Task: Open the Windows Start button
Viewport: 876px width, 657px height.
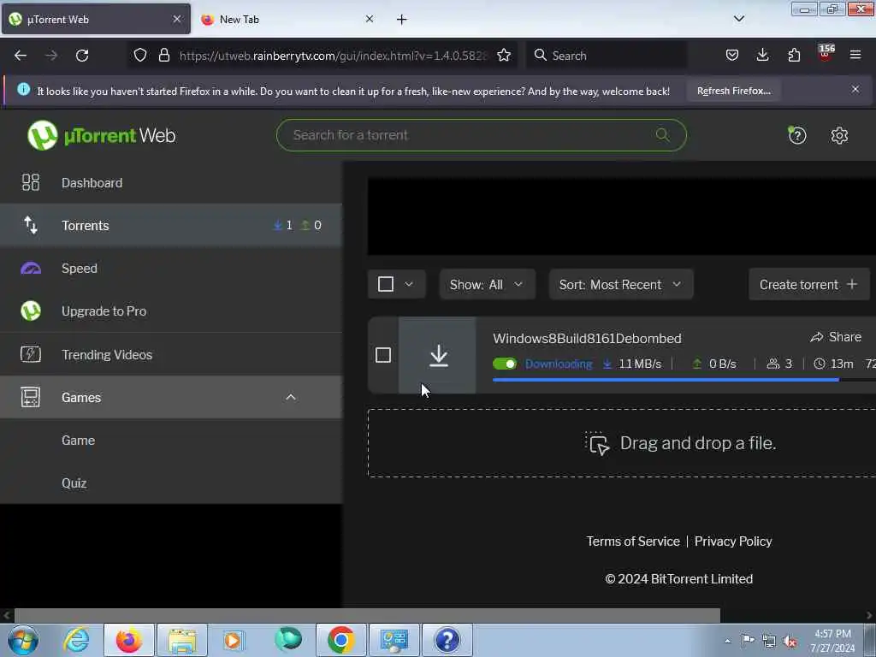Action: tap(23, 640)
